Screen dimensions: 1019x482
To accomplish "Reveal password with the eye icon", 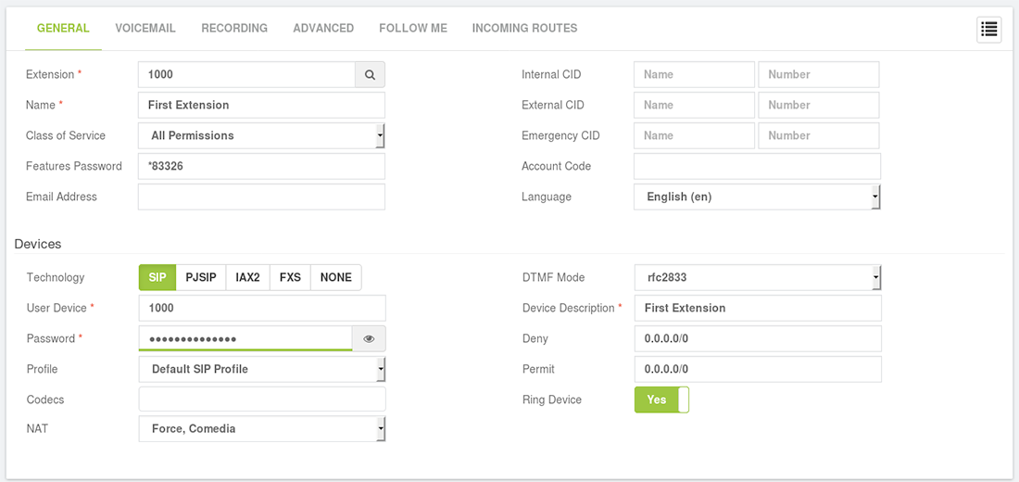I will [x=369, y=339].
